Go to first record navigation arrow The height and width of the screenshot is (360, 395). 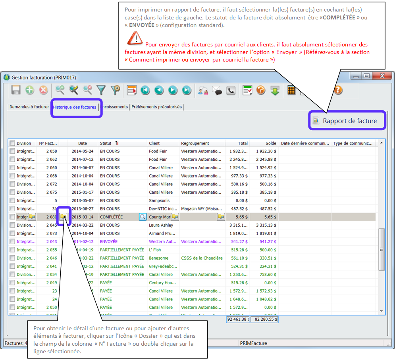click(145, 90)
